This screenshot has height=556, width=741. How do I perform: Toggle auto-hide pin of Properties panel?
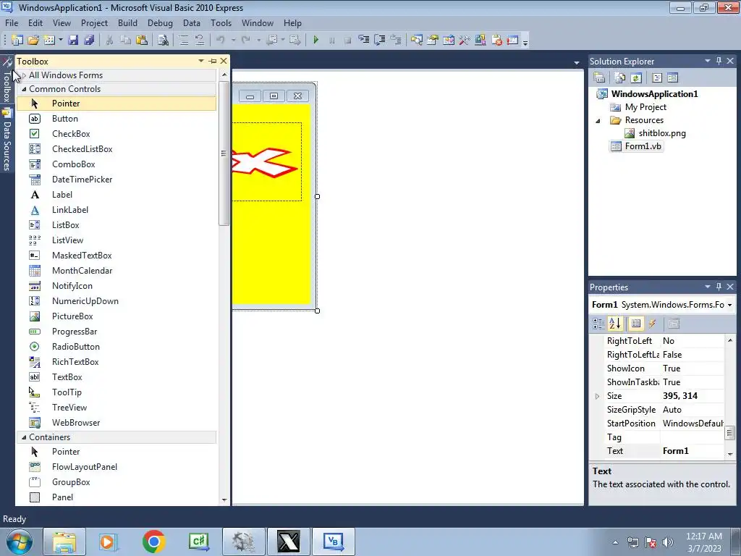pyautogui.click(x=719, y=287)
